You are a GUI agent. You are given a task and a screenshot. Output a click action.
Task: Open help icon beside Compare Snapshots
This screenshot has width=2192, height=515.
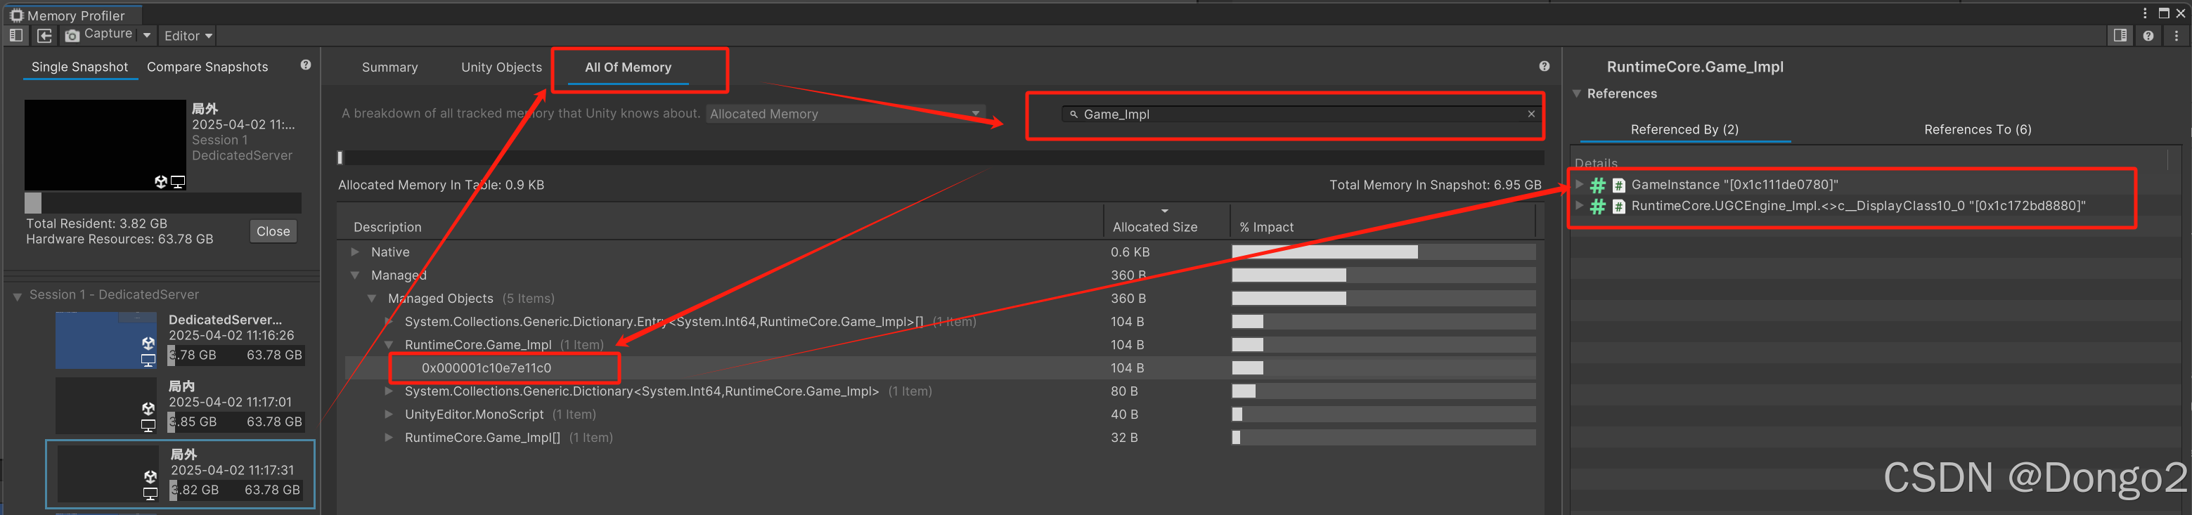(x=306, y=65)
